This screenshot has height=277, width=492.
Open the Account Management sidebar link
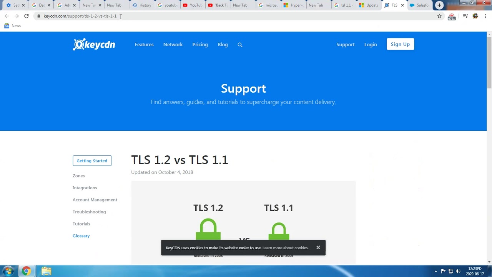tap(95, 200)
